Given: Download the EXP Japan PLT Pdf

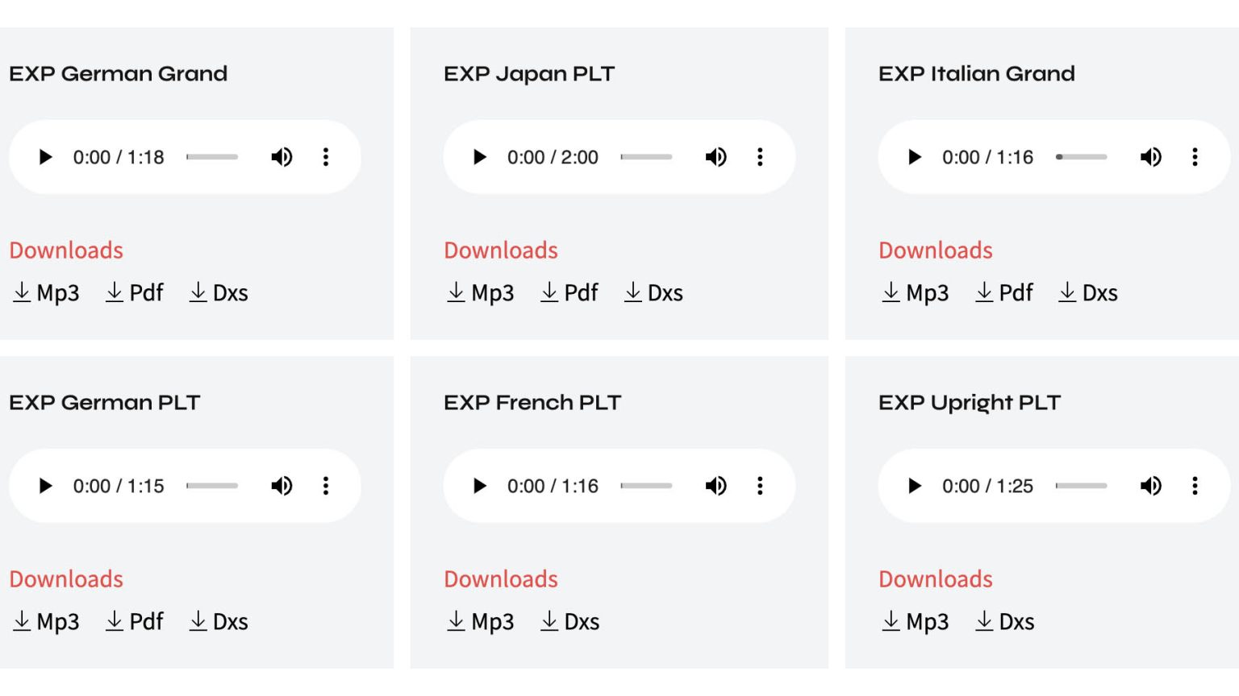Looking at the screenshot, I should tap(569, 293).
